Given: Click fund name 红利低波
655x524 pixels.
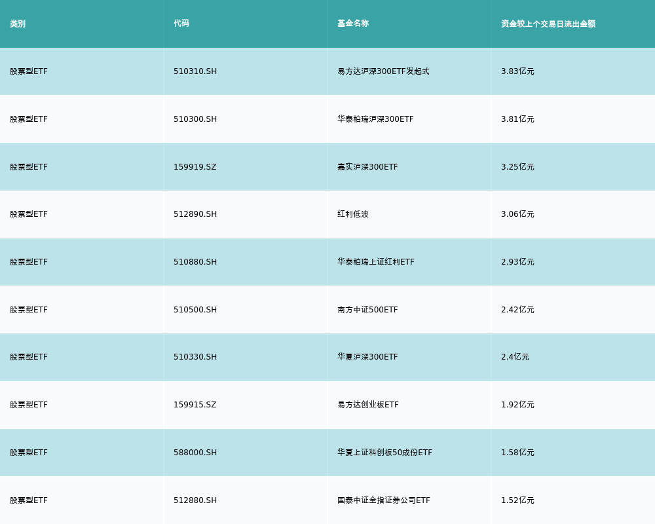Looking at the screenshot, I should 353,214.
